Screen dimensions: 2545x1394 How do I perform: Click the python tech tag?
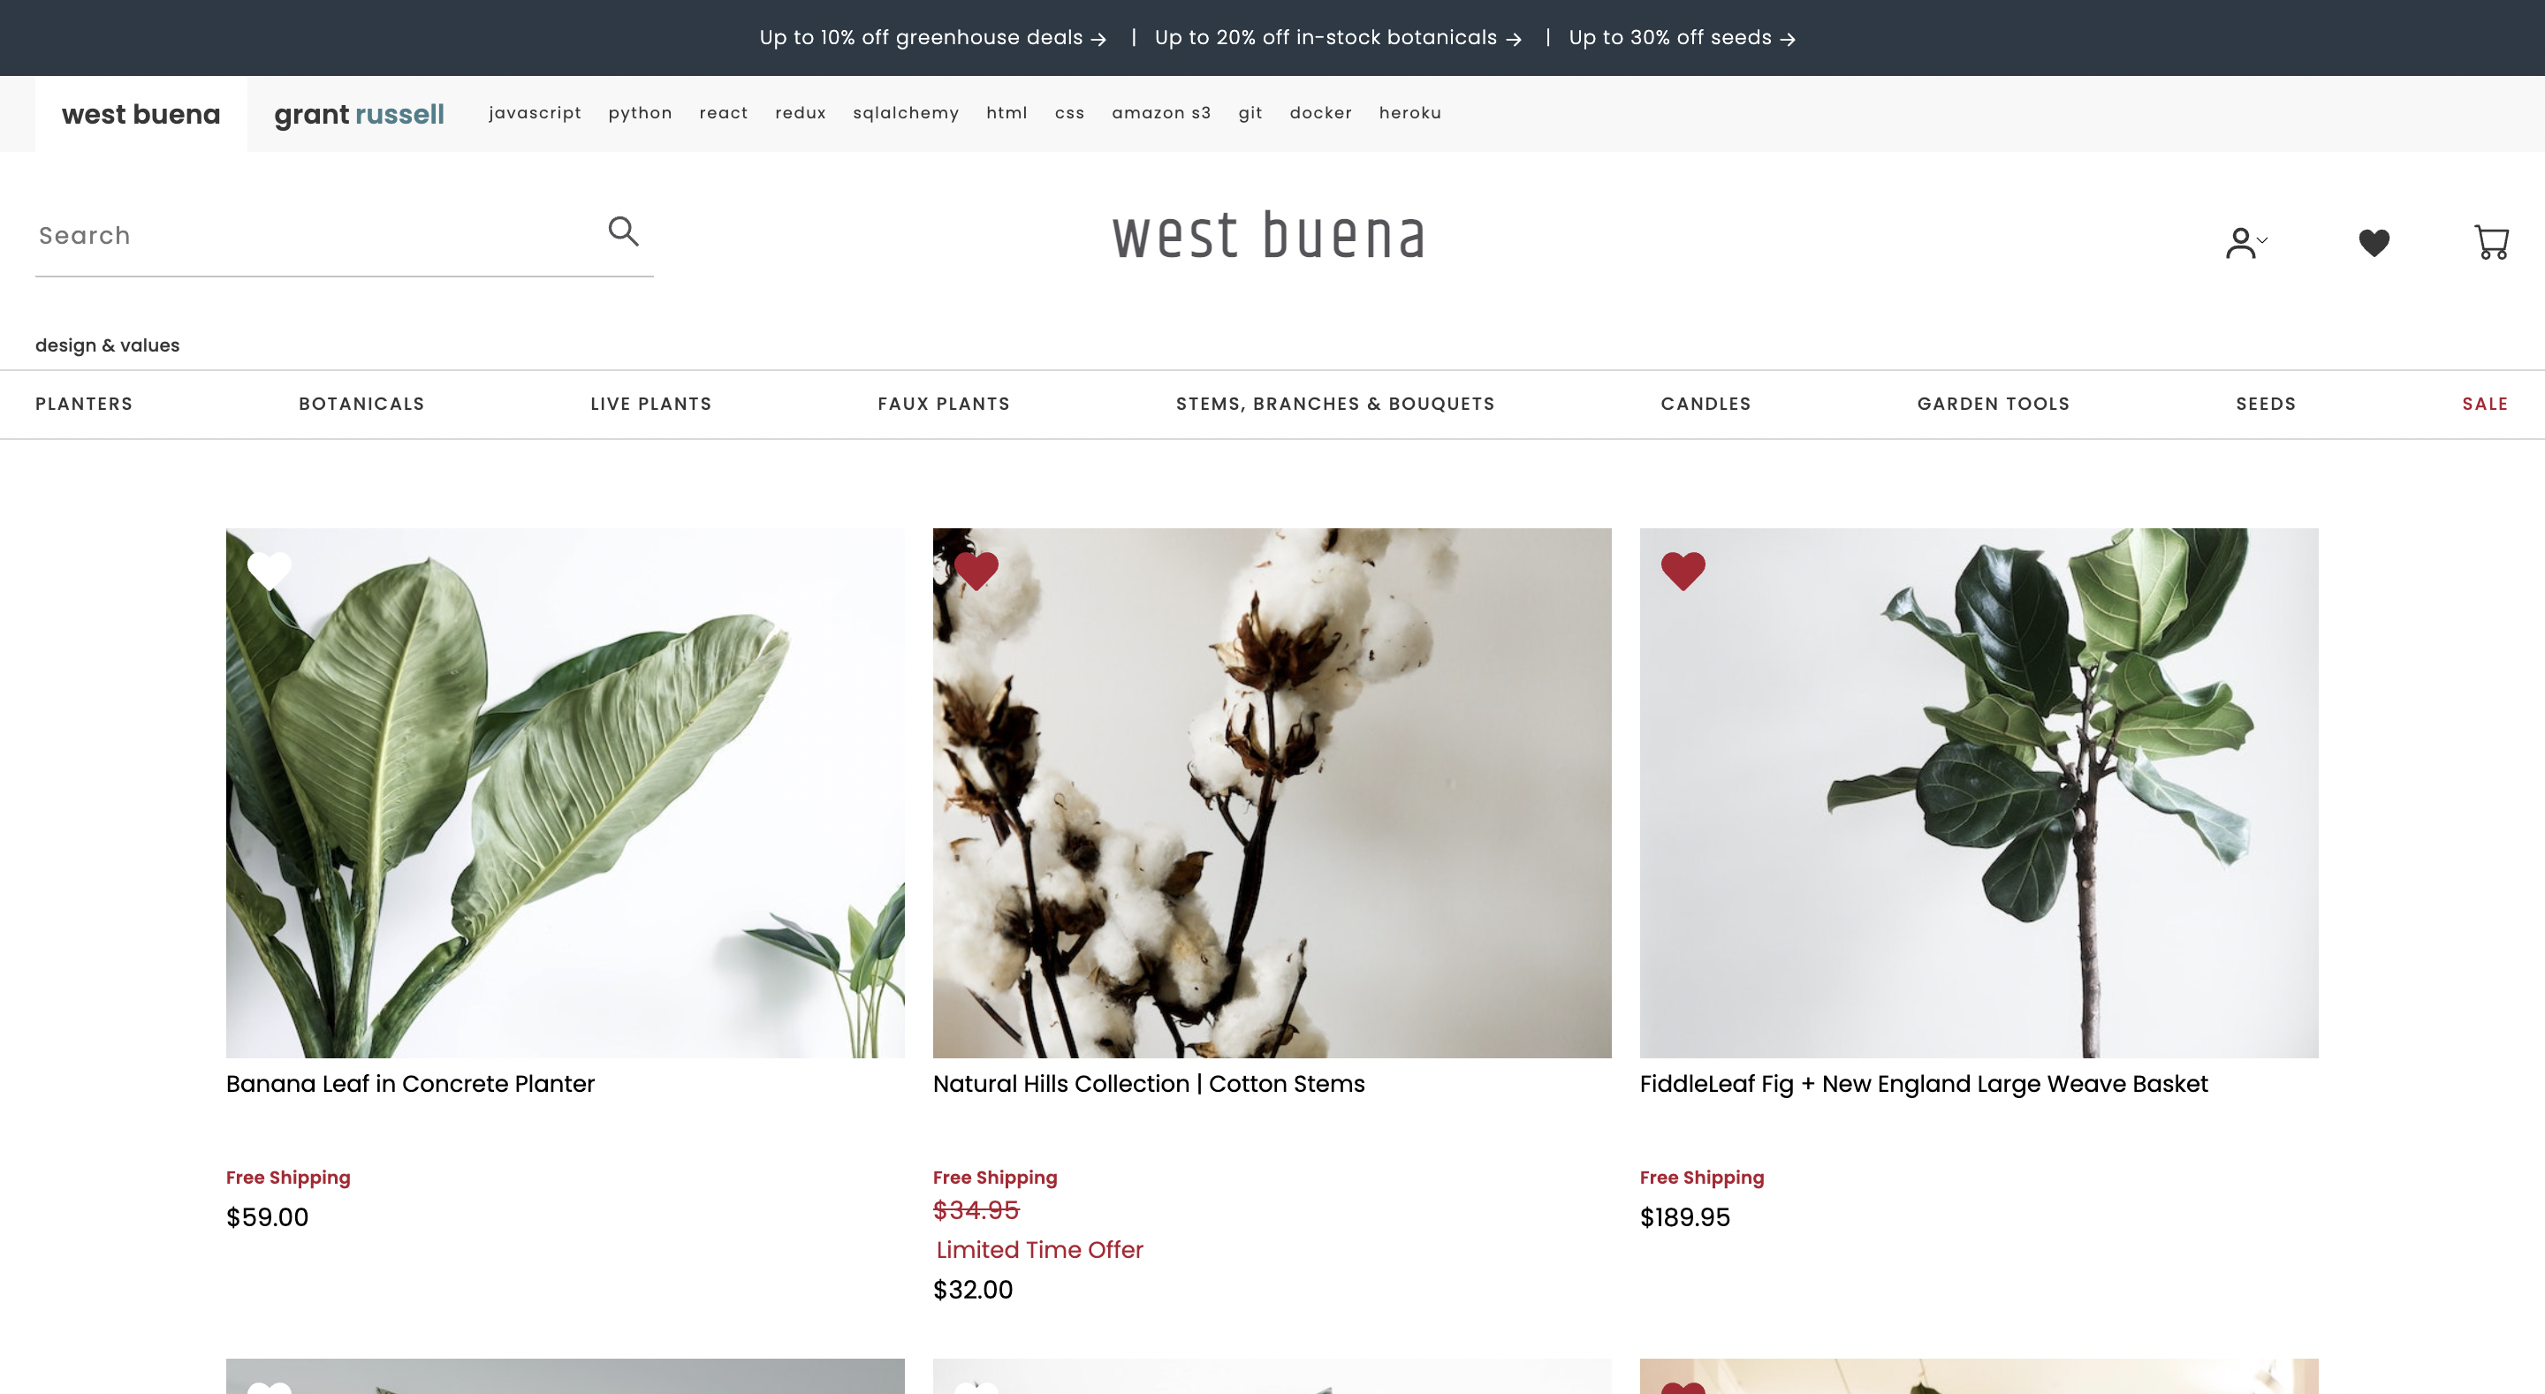[640, 112]
